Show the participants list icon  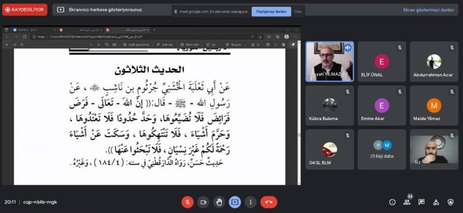click(x=407, y=202)
